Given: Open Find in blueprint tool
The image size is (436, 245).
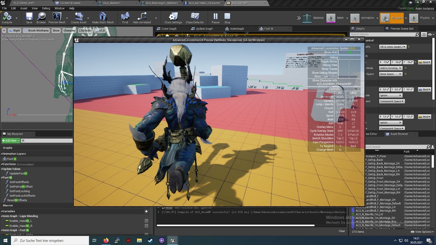Looking at the screenshot, I should point(125,18).
